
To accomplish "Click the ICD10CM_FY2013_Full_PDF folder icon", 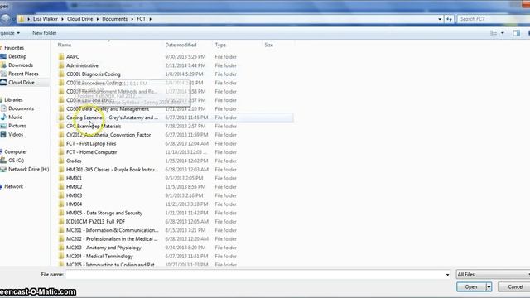I will (61, 222).
